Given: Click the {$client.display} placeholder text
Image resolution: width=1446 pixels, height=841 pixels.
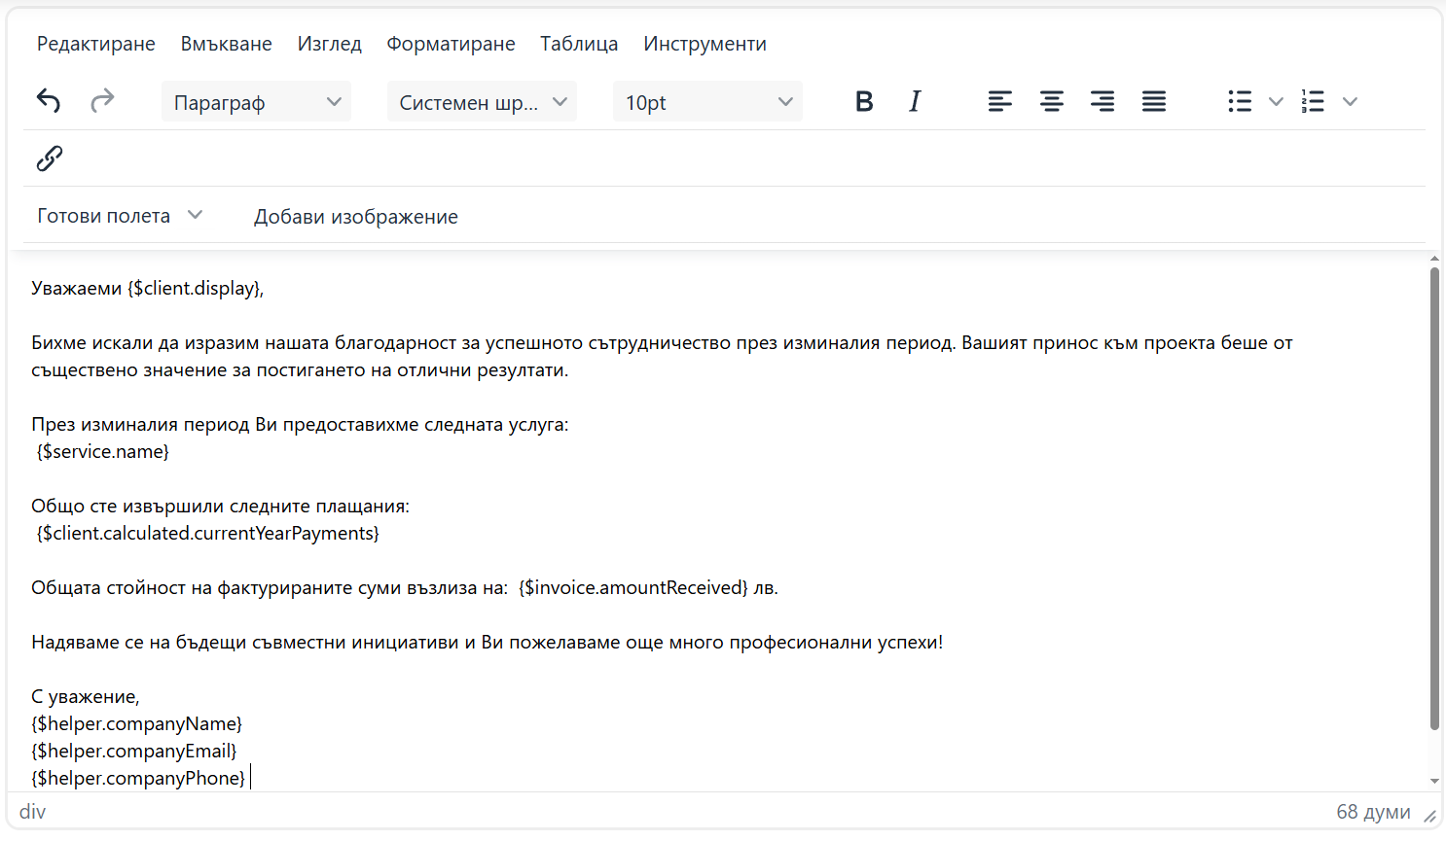Looking at the screenshot, I should [193, 288].
